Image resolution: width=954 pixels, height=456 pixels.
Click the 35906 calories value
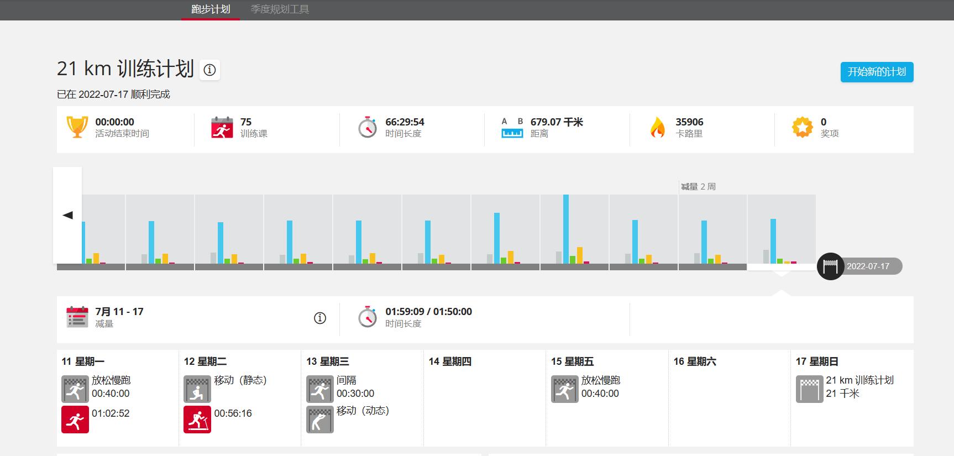pos(689,122)
